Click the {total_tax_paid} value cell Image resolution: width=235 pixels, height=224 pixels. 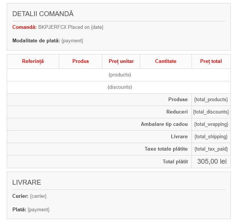(211, 149)
